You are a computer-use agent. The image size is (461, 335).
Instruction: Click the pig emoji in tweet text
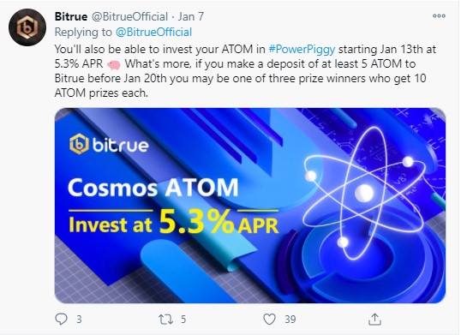click(113, 64)
